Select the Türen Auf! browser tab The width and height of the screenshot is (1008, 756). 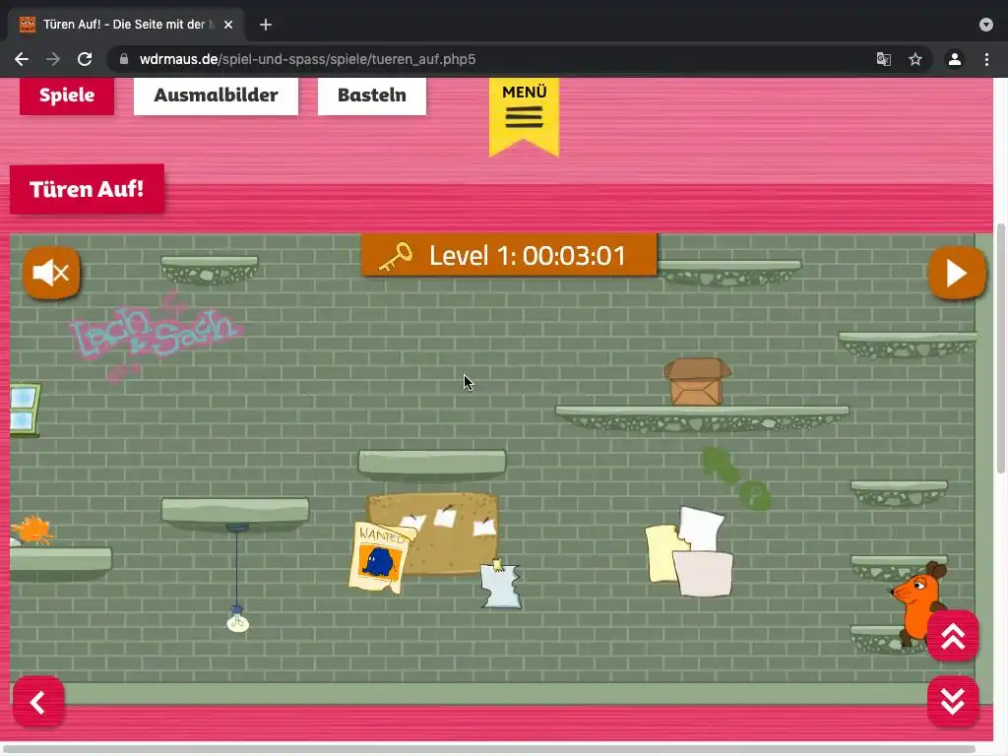tap(126, 25)
